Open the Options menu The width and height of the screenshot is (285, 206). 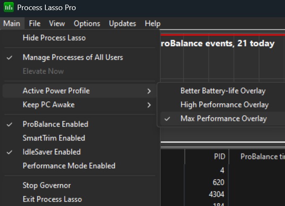pos(87,24)
